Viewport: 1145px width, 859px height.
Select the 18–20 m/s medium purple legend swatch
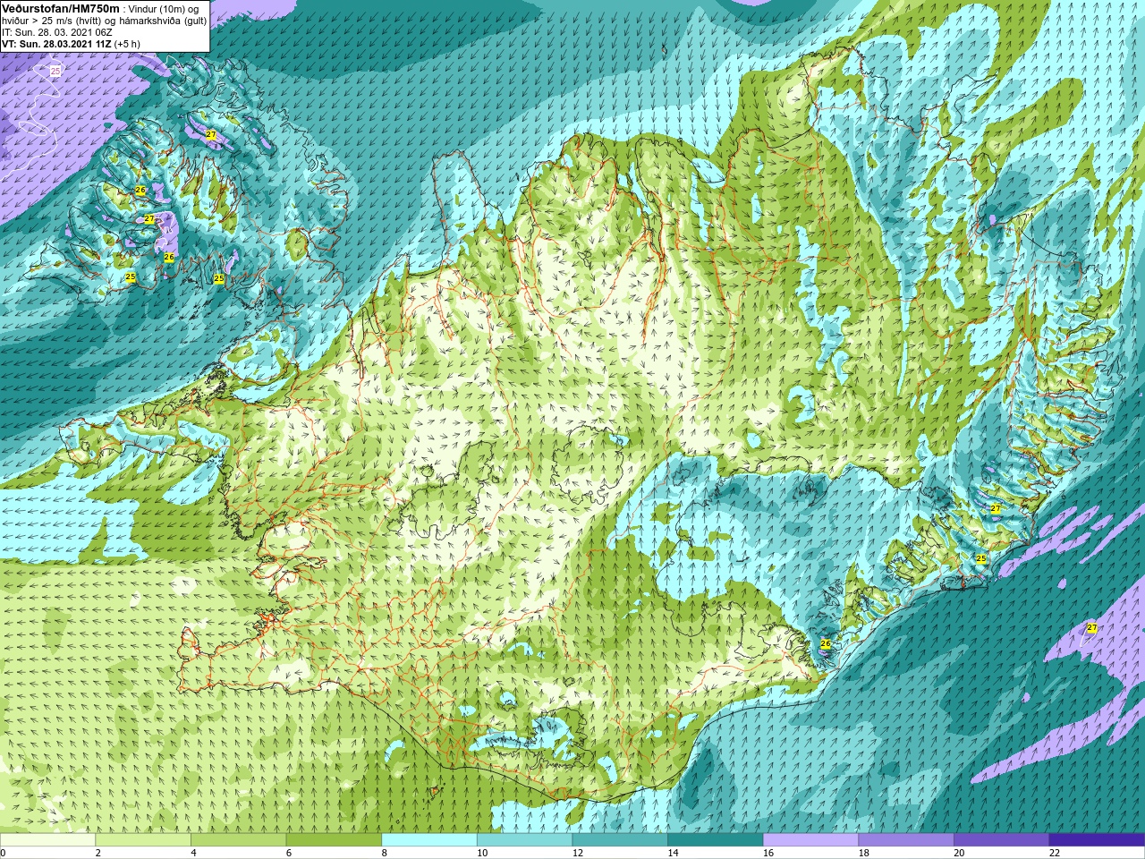906,840
